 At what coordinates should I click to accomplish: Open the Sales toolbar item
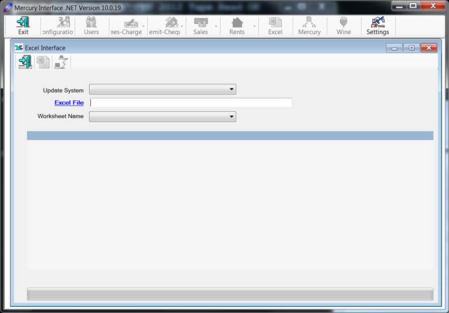coord(201,26)
